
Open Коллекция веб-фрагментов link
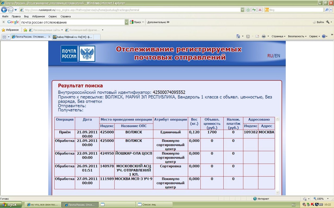[x=84, y=30]
